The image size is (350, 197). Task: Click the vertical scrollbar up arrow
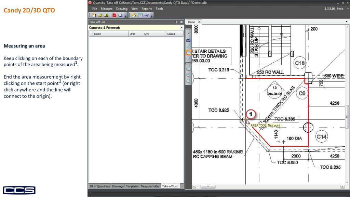[347, 27]
